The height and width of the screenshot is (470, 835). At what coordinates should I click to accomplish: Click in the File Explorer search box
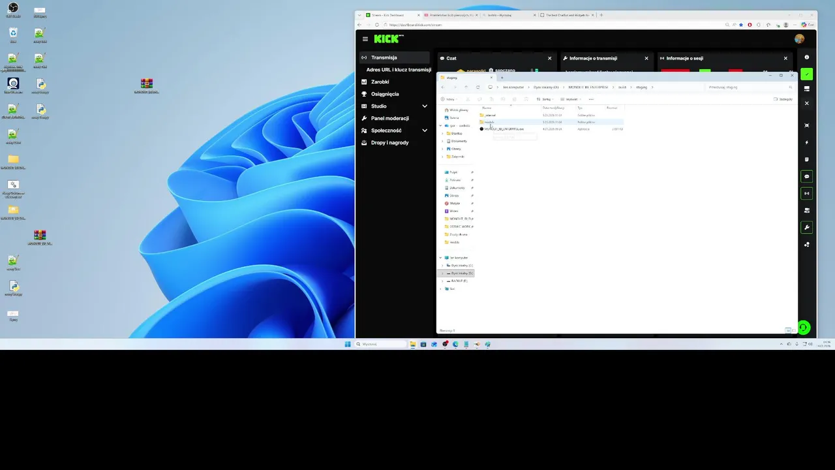tap(750, 87)
